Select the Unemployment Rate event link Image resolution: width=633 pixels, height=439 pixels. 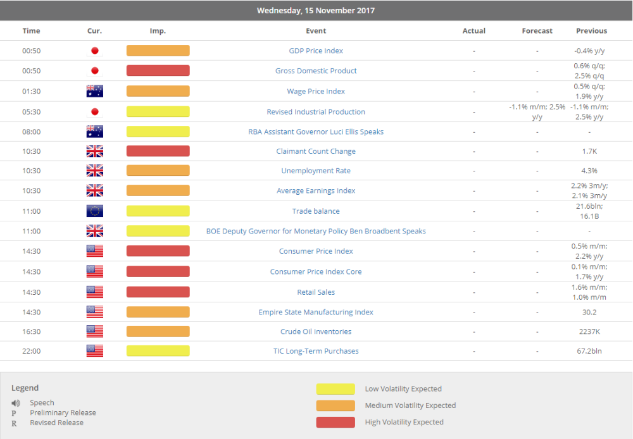[316, 170]
